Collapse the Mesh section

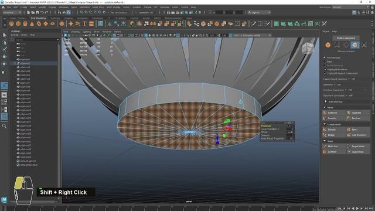click(325, 107)
